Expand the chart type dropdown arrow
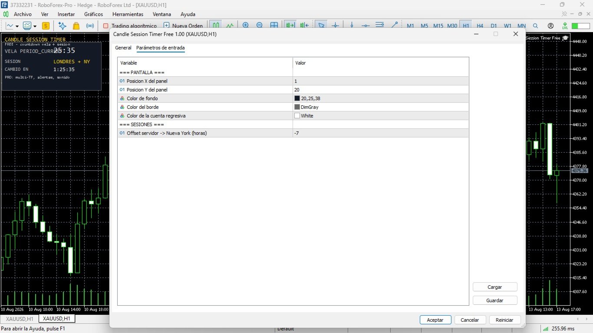The width and height of the screenshot is (593, 333). coord(17,26)
